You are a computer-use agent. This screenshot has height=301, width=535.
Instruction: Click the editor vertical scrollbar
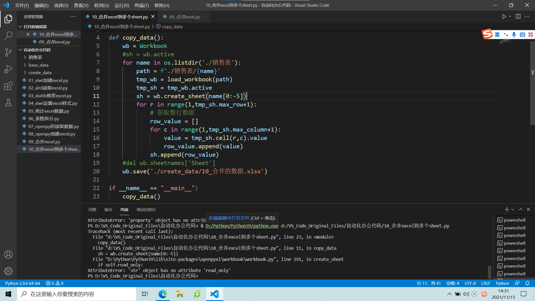point(532,84)
